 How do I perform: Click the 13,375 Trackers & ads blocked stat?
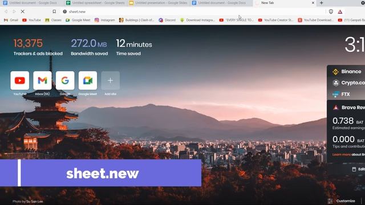[38, 47]
